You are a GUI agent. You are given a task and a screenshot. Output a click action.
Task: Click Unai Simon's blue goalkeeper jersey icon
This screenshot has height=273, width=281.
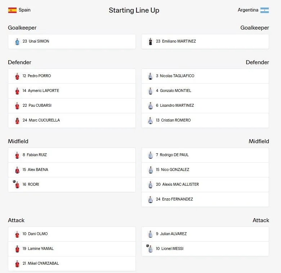(17, 41)
